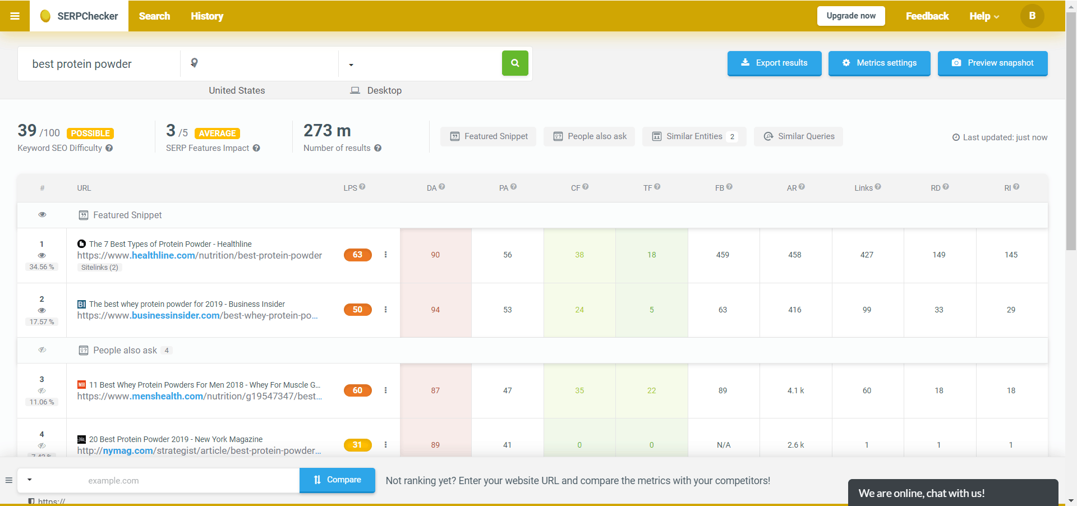Screen dimensions: 1077x506
Task: Click the keyword input with best protein powder
Action: point(99,64)
